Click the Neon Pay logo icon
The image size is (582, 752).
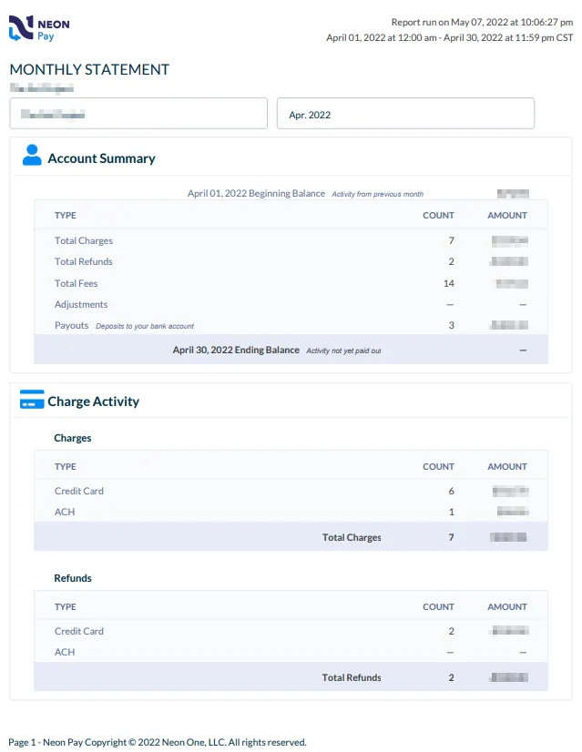coord(21,29)
